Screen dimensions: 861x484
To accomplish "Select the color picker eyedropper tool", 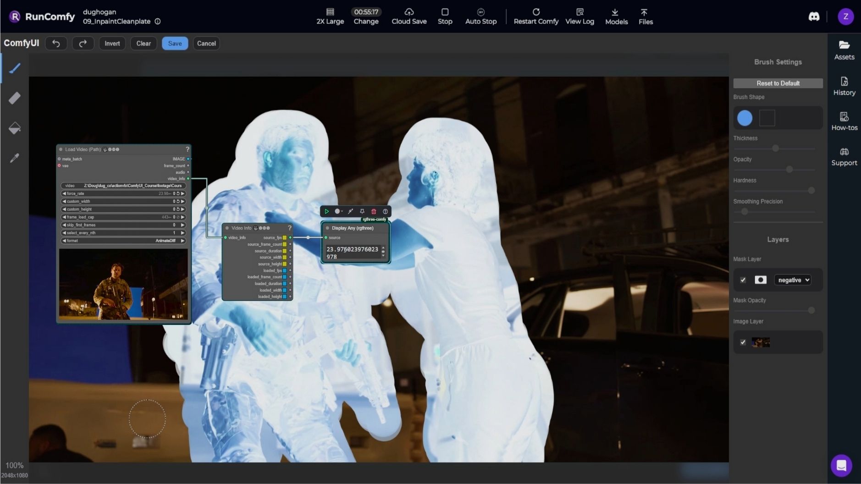I will pyautogui.click(x=15, y=158).
